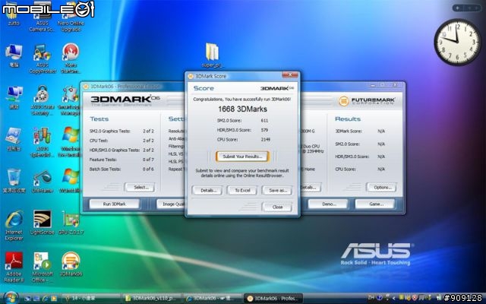Switch to 3DMark06_v110 folder taskbar item
The image size is (486, 304).
pyautogui.click(x=151, y=299)
